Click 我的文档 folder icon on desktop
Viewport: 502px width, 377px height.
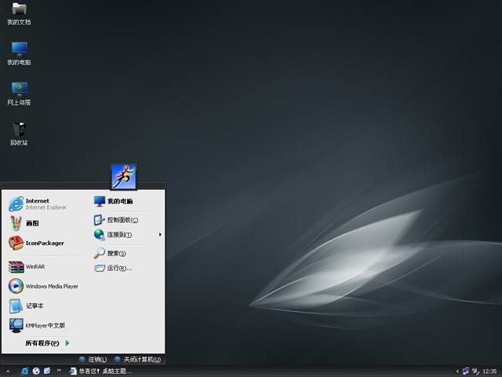19,12
